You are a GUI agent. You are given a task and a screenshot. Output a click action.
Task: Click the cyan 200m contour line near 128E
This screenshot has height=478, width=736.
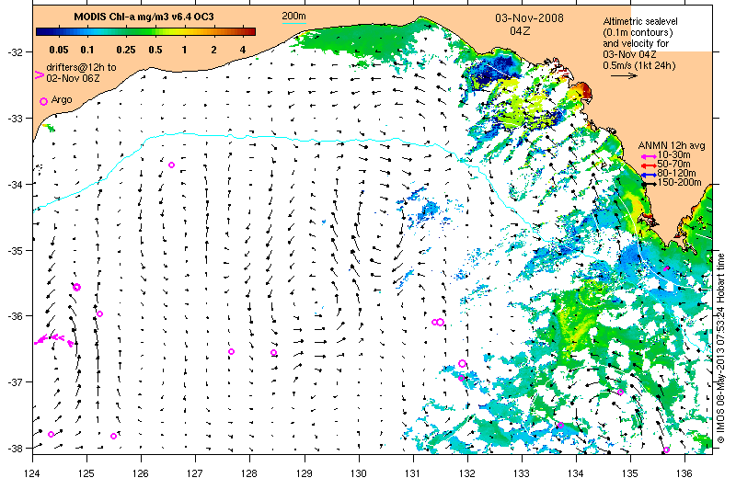249,137
